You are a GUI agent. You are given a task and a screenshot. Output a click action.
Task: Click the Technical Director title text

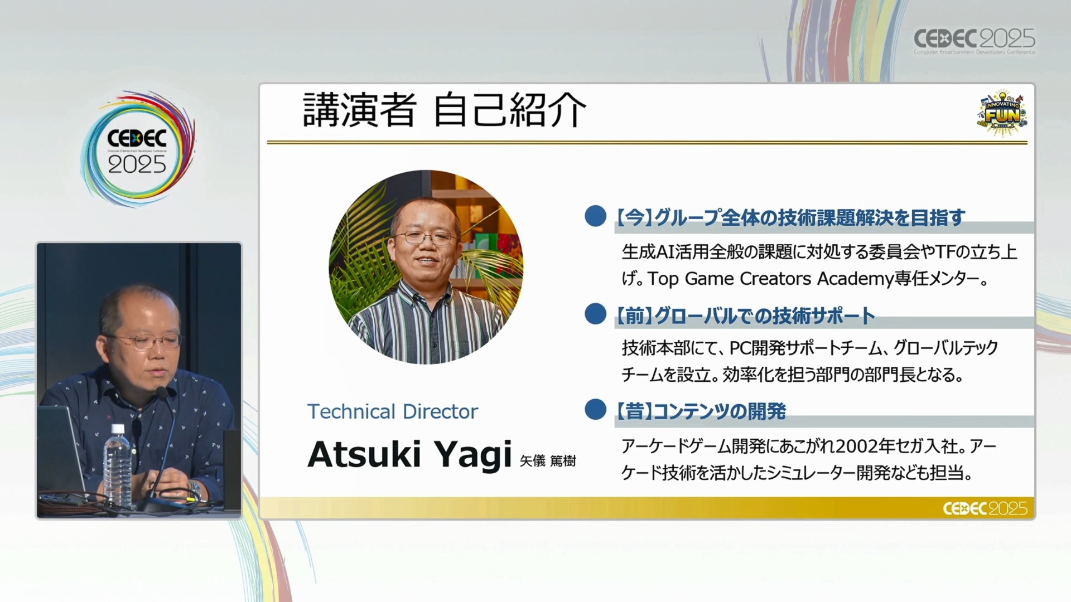392,412
